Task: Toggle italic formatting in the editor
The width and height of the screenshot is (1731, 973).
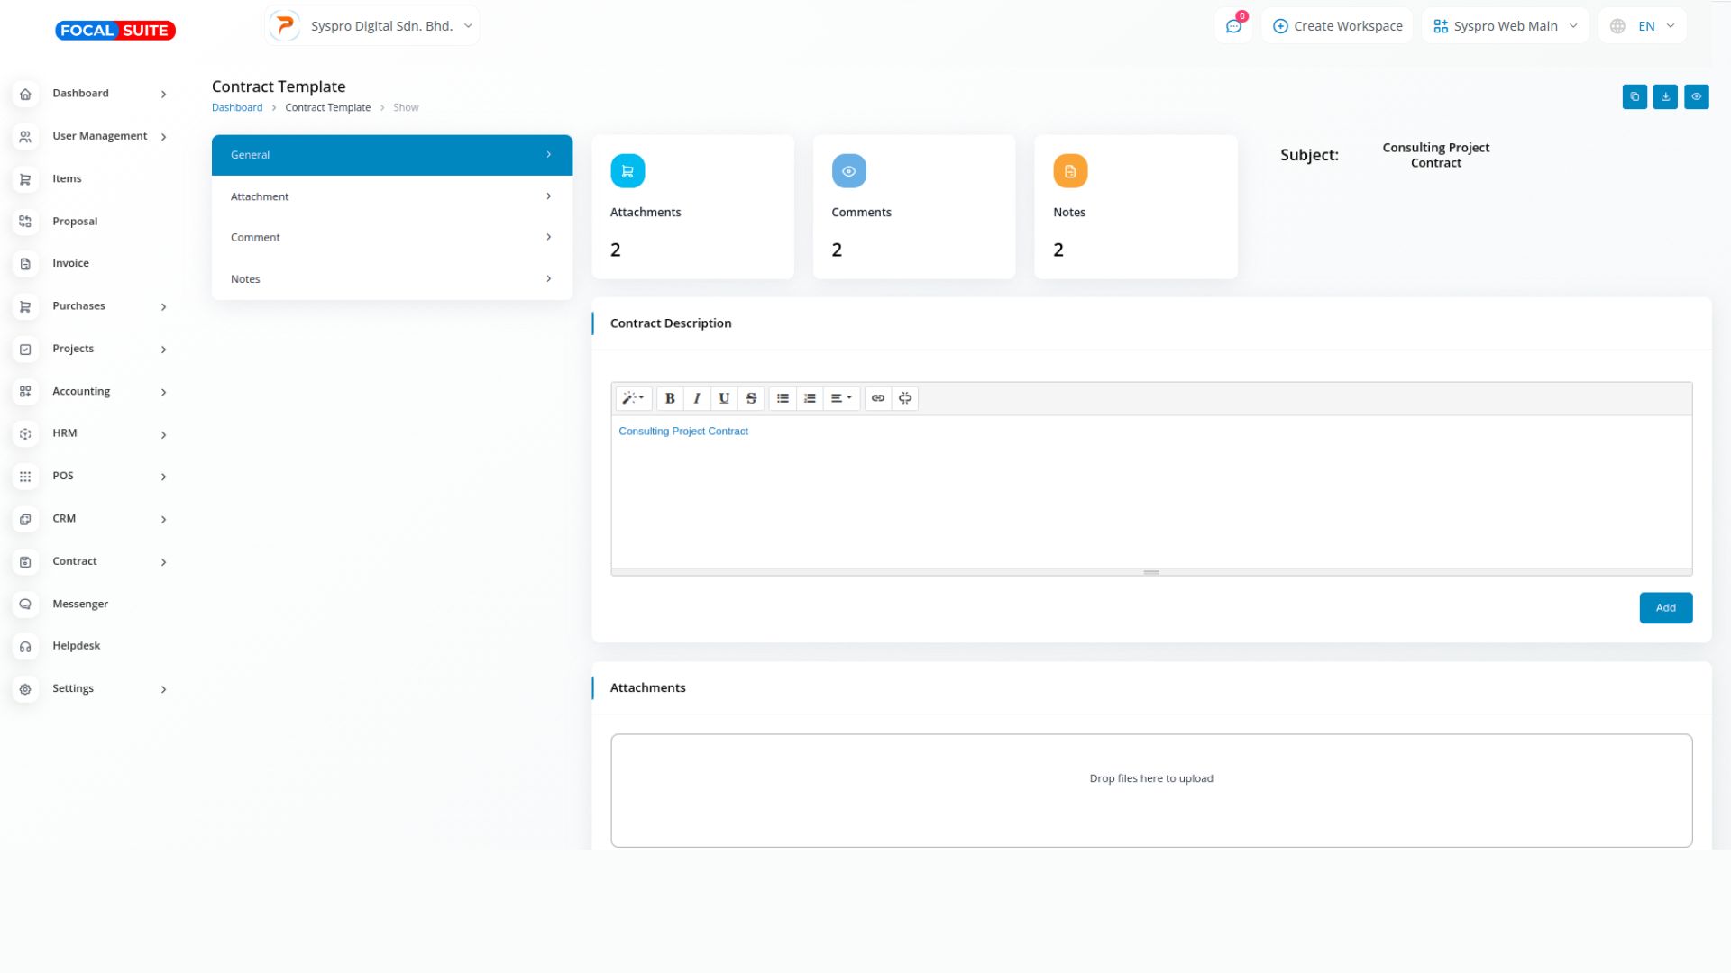Action: point(697,398)
